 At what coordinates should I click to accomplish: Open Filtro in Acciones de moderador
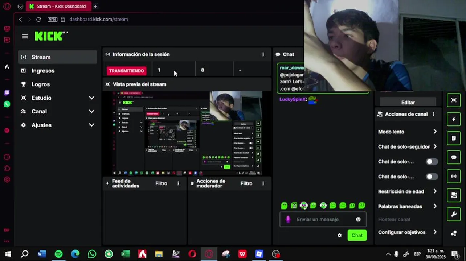[246, 183]
